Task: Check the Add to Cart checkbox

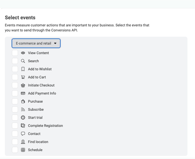Action: coord(15,77)
